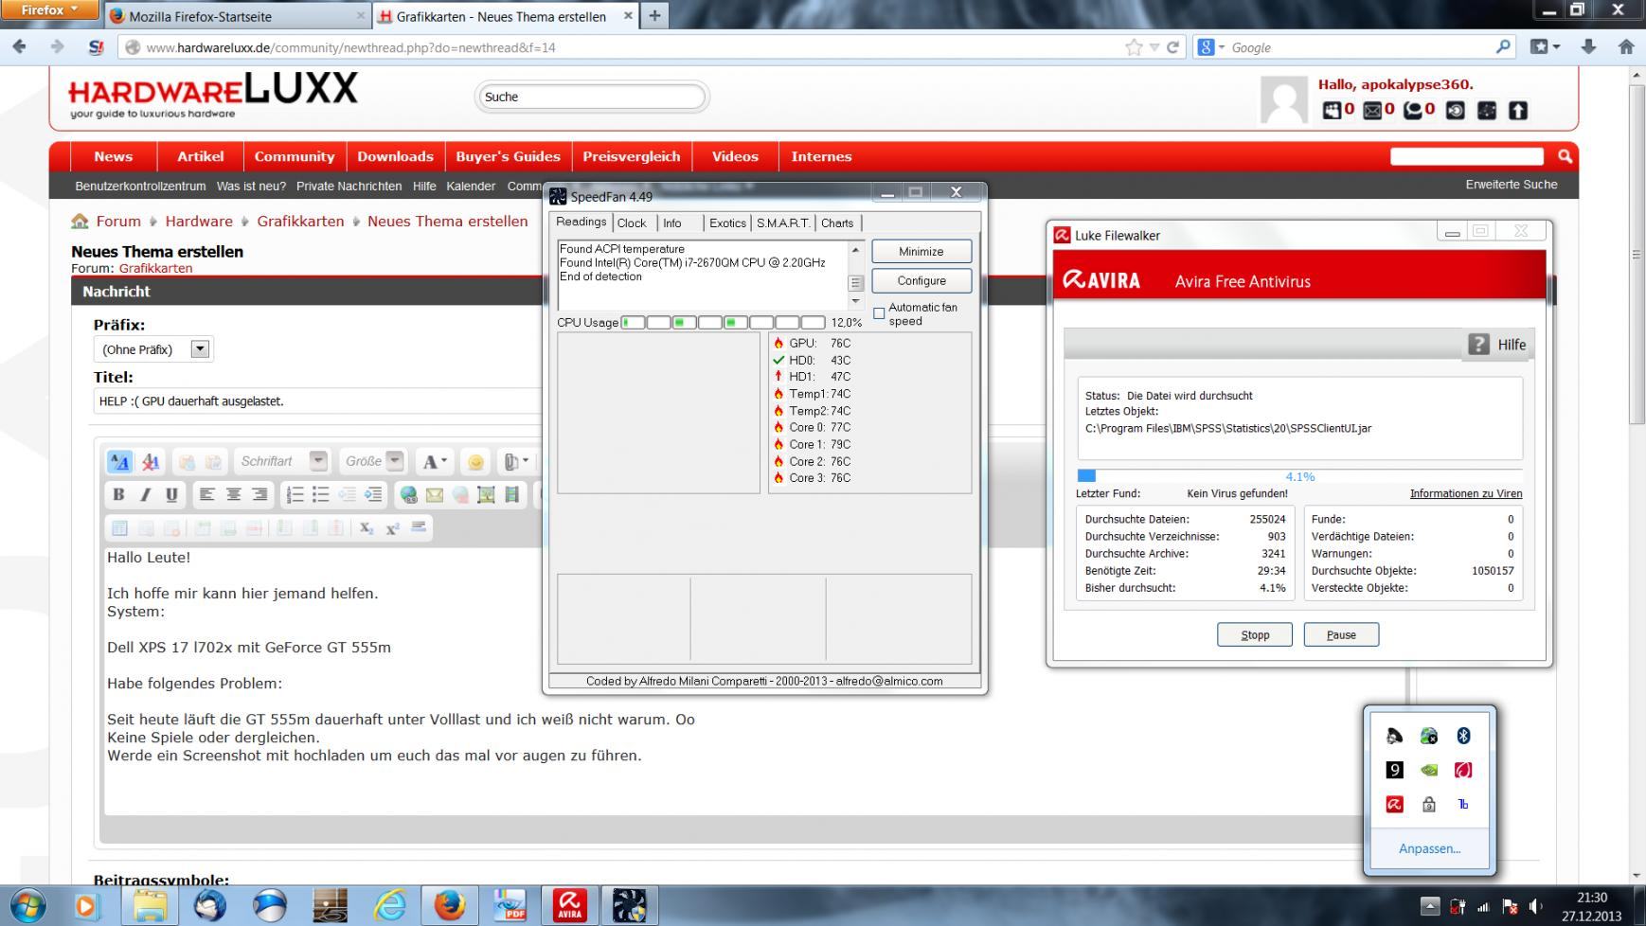Align text left in the editor
This screenshot has width=1646, height=926.
[x=206, y=494]
